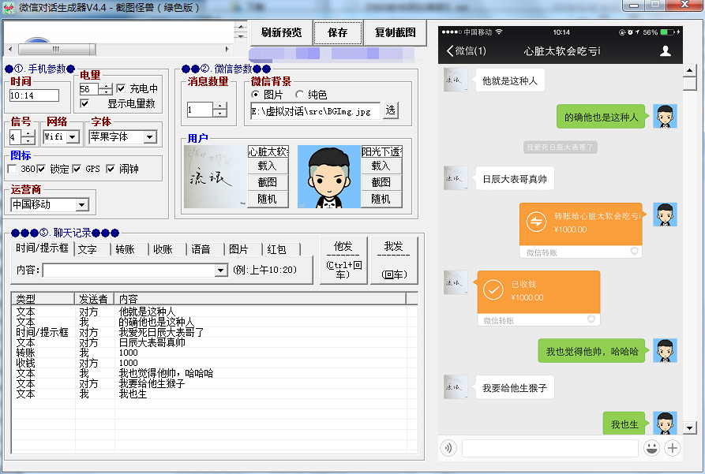Screen dimensions: 705x474
Task: Click the 选 background file browse button
Action: (x=390, y=110)
